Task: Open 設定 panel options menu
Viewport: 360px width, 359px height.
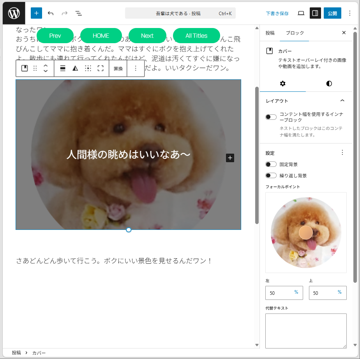Action: 342,152
